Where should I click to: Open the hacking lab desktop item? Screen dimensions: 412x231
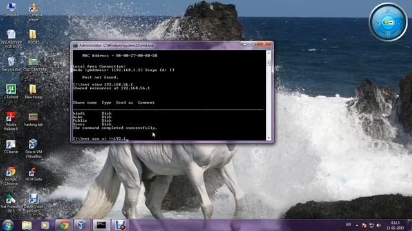pos(33,120)
